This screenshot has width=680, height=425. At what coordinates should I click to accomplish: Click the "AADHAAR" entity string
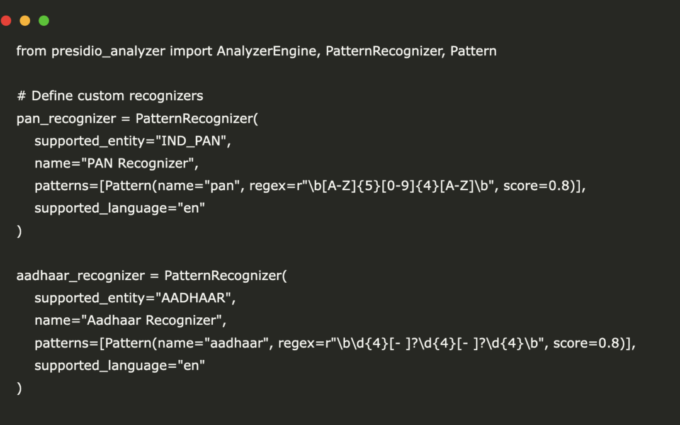(198, 298)
